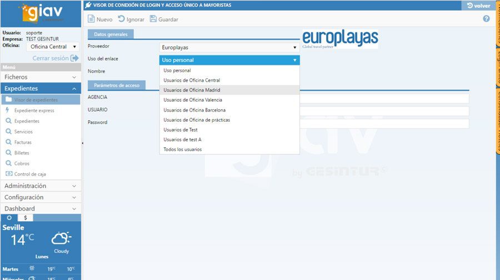Image resolution: width=500 pixels, height=280 pixels.
Task: Click the Datos generales tab
Action: pyautogui.click(x=111, y=34)
